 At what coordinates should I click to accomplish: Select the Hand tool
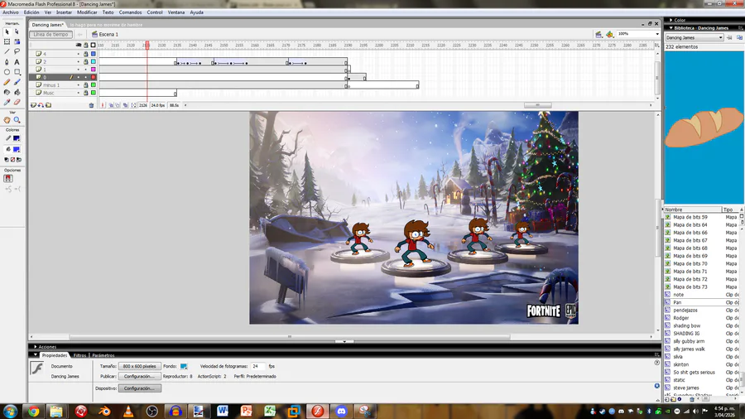pyautogui.click(x=7, y=120)
